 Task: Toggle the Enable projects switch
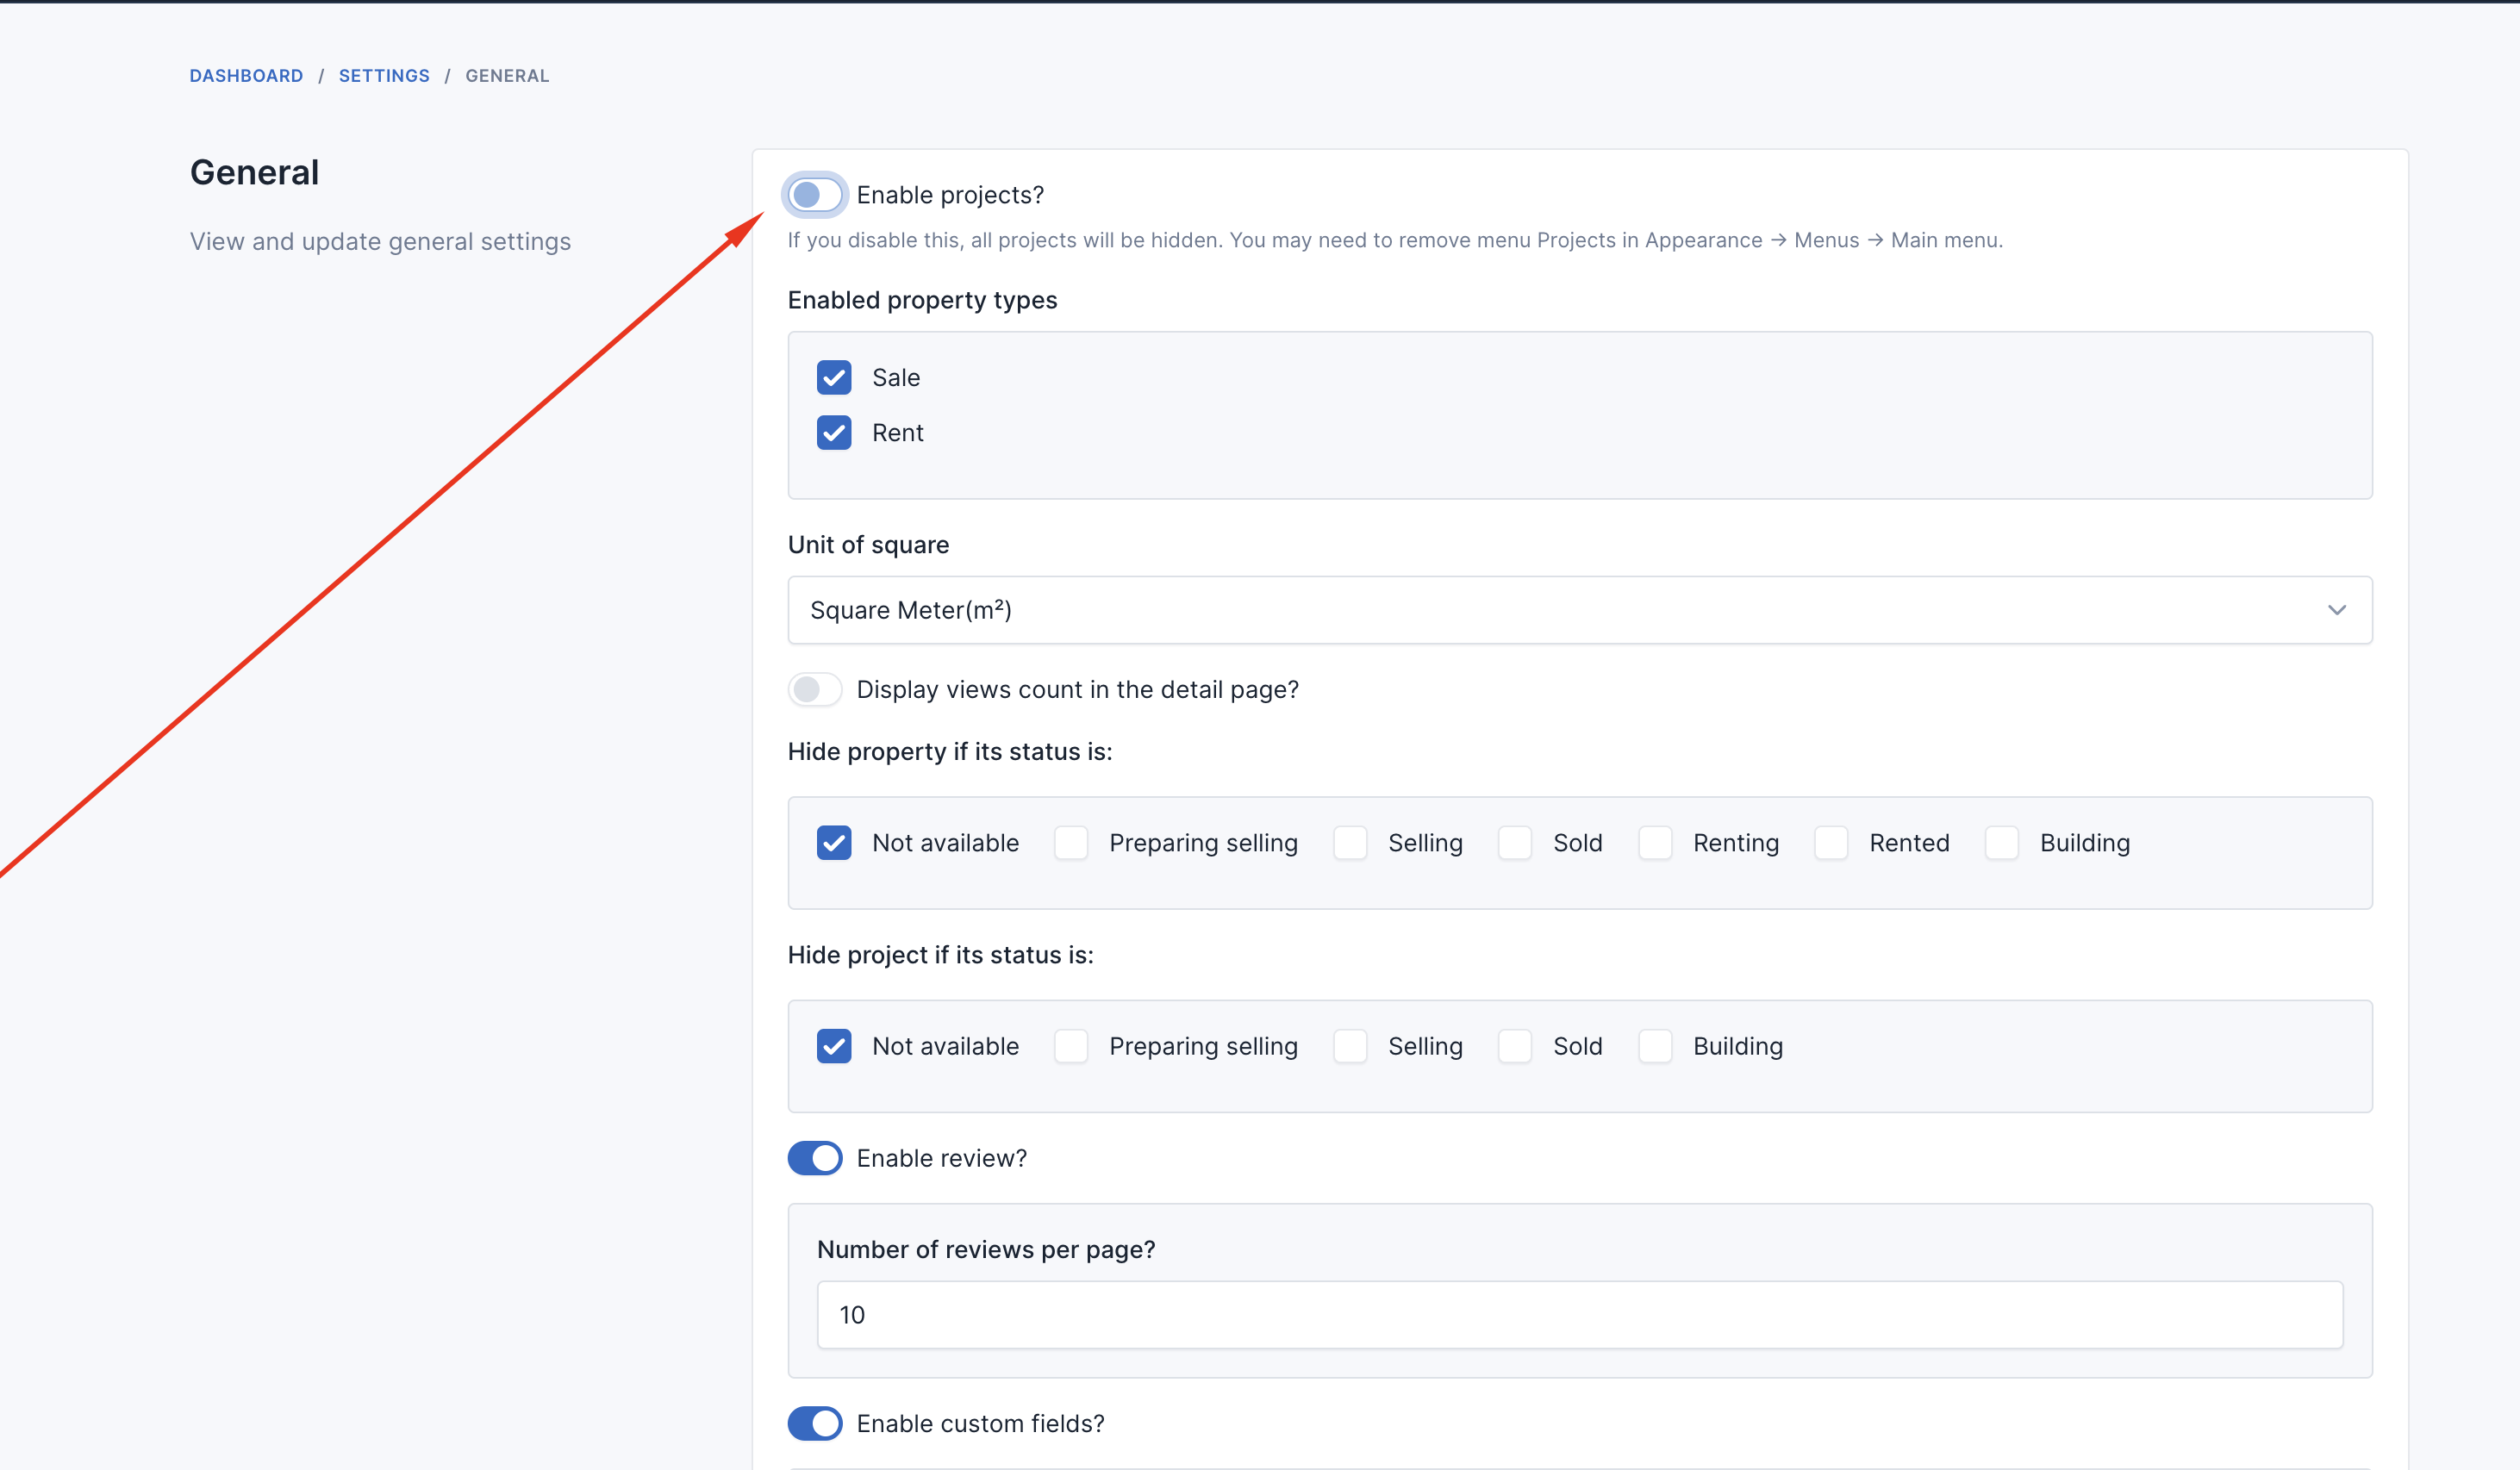(814, 195)
